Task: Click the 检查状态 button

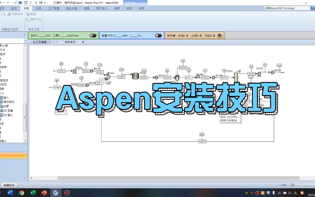Action: (x=10, y=185)
